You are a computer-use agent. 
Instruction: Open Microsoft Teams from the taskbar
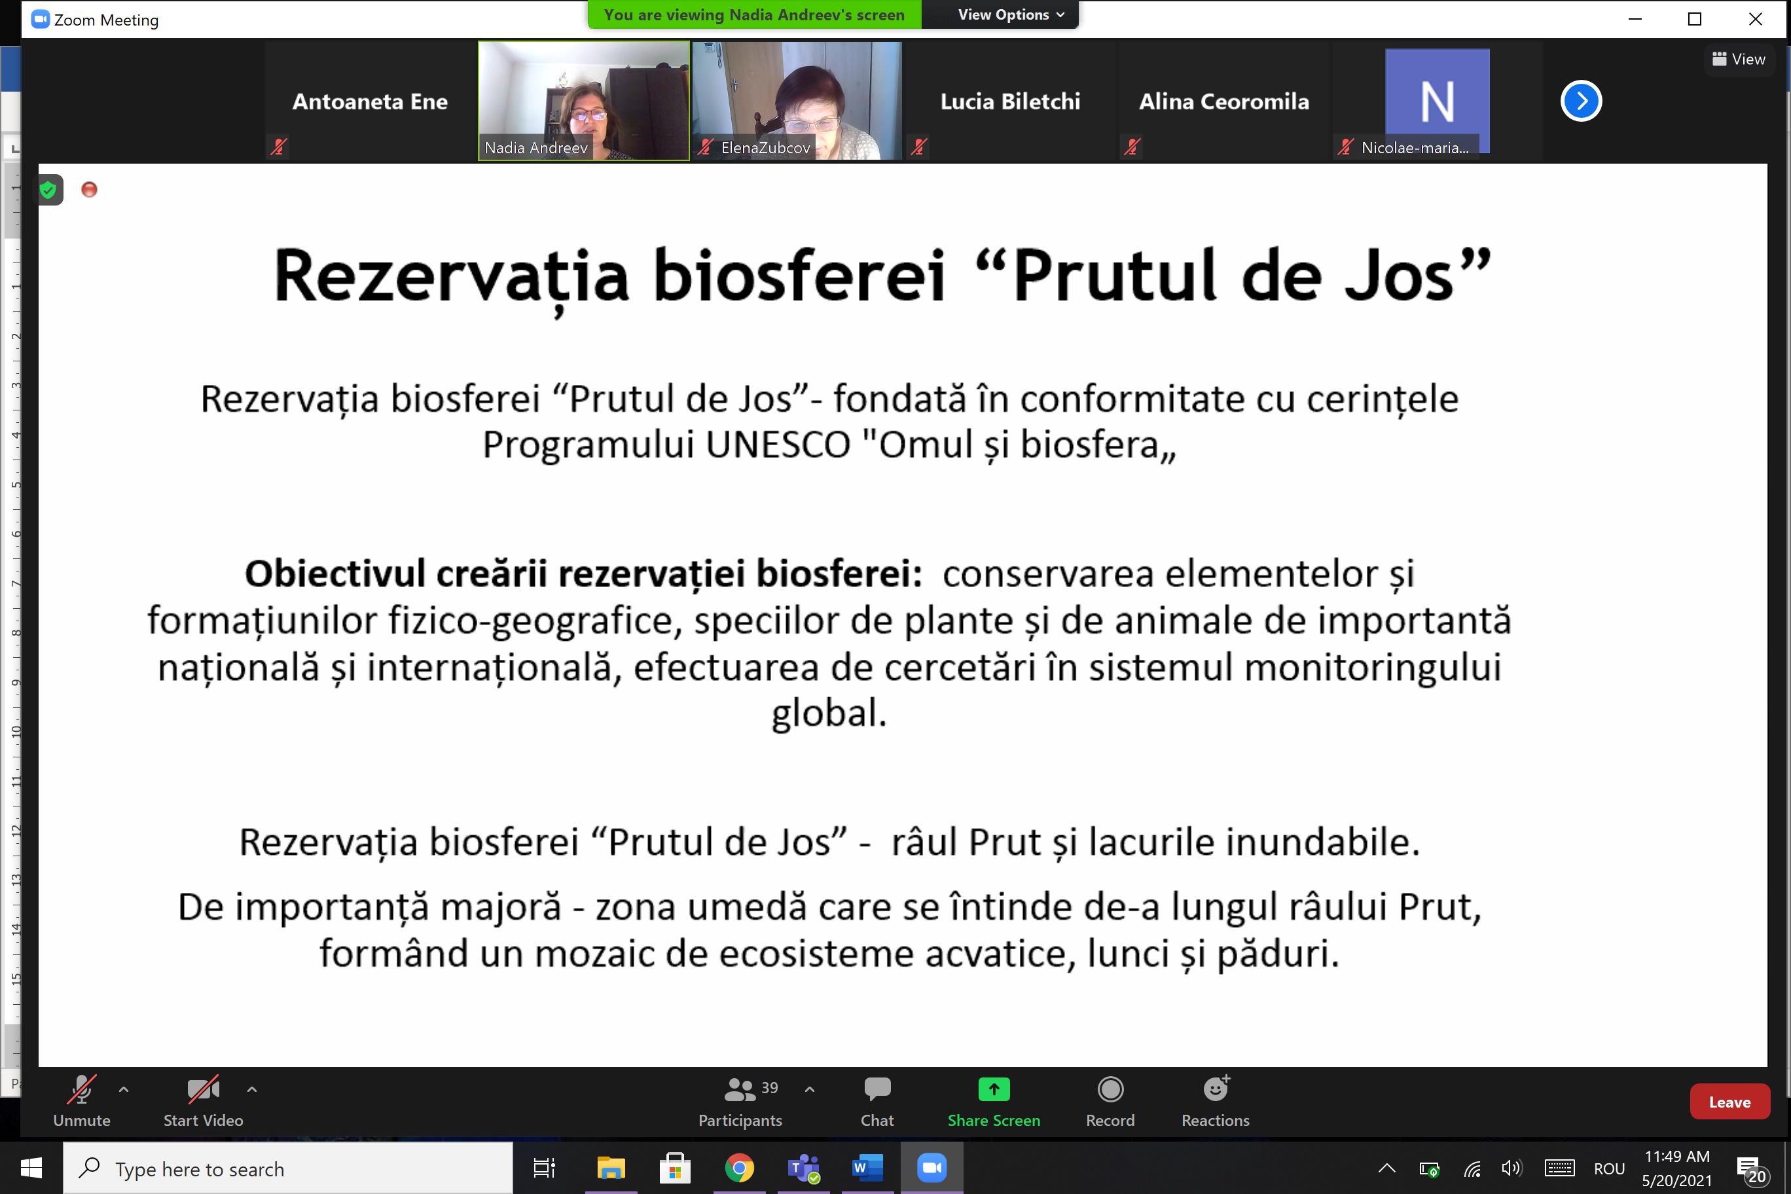click(x=803, y=1168)
